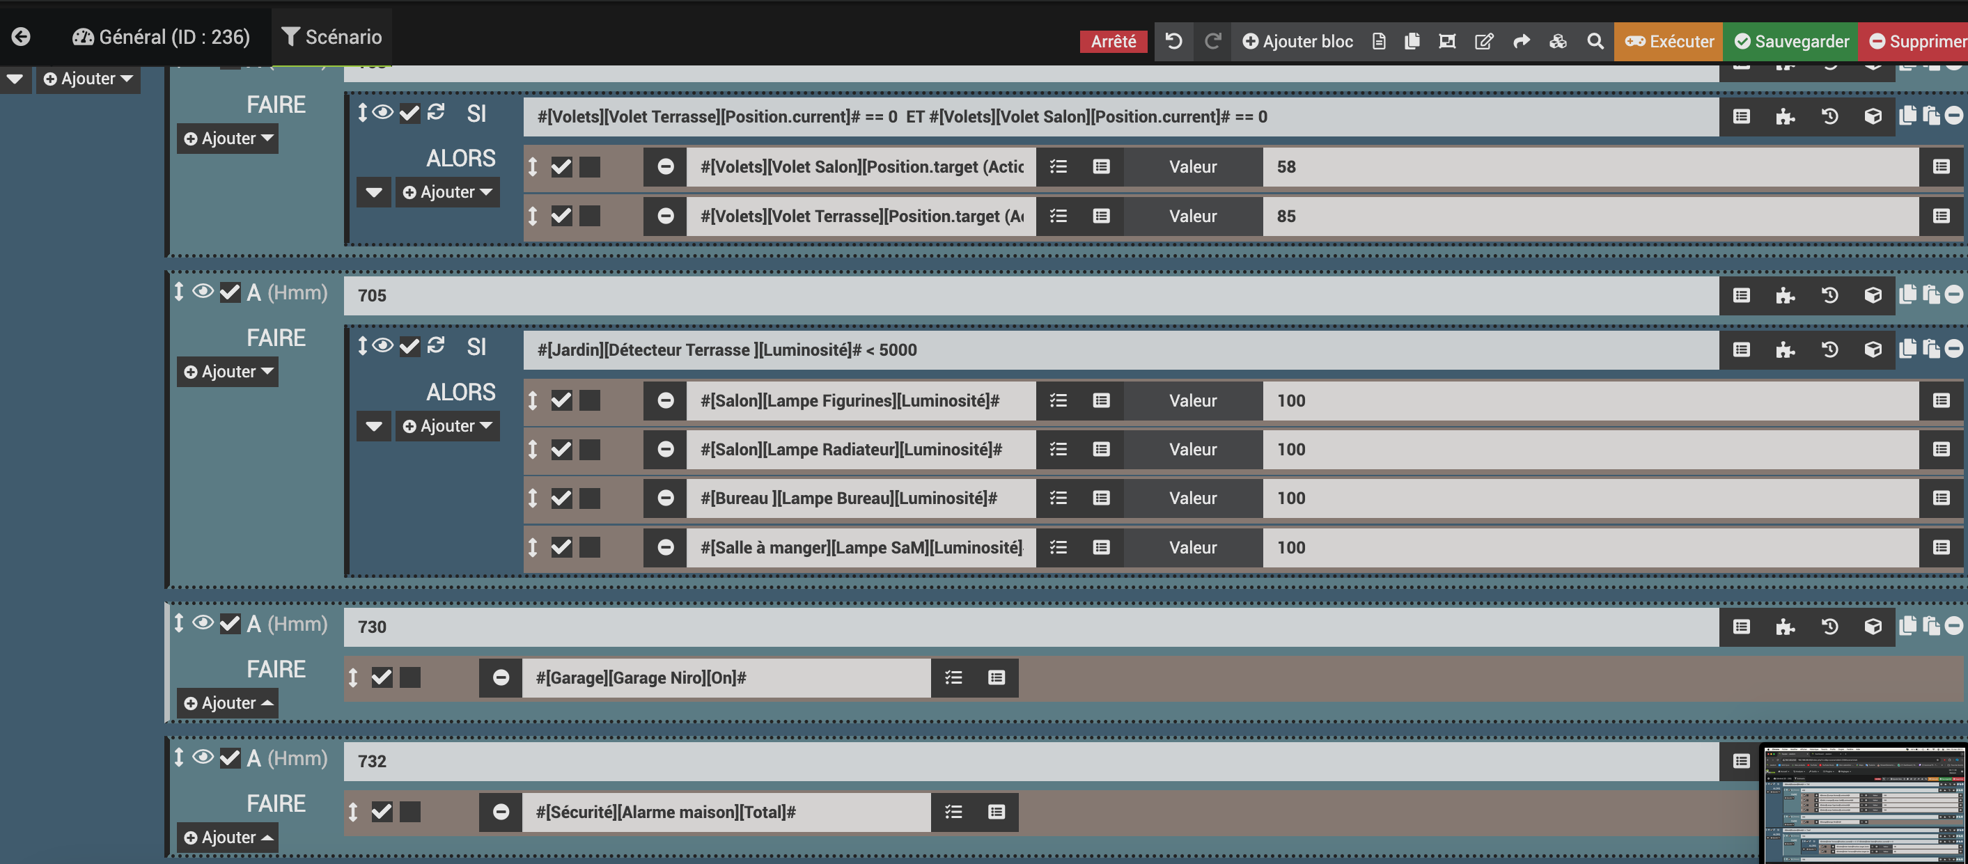Click repeat icon of Volets SI block
This screenshot has width=1968, height=864.
[436, 112]
